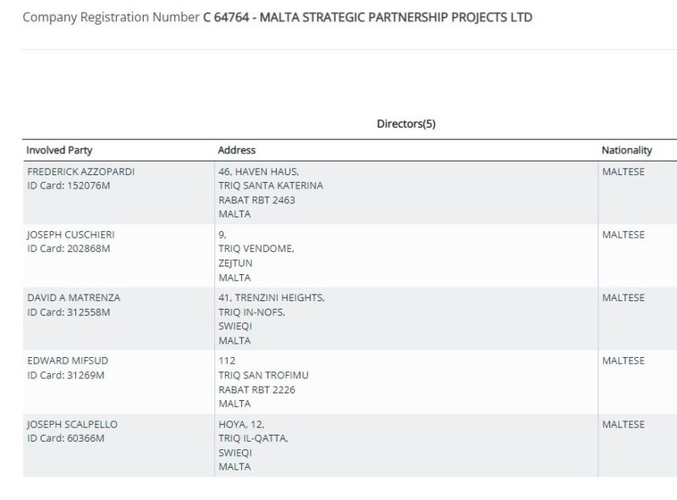Viewport: 677px width, 500px height.
Task: Click ID Card 312558M text
Action: [69, 312]
